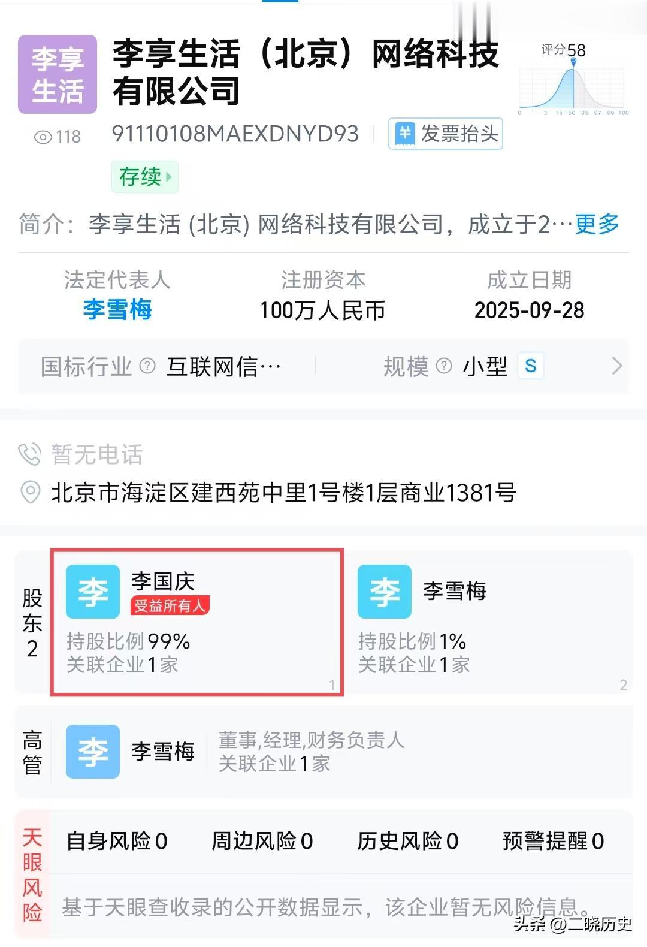Tap the 评分 58 score chart
647x947 pixels.
click(x=573, y=79)
